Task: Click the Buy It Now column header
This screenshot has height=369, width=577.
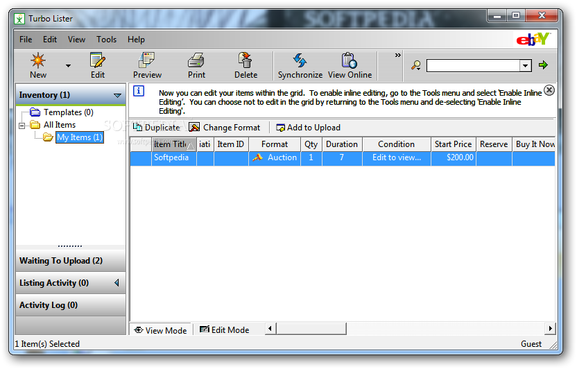Action: pos(534,144)
